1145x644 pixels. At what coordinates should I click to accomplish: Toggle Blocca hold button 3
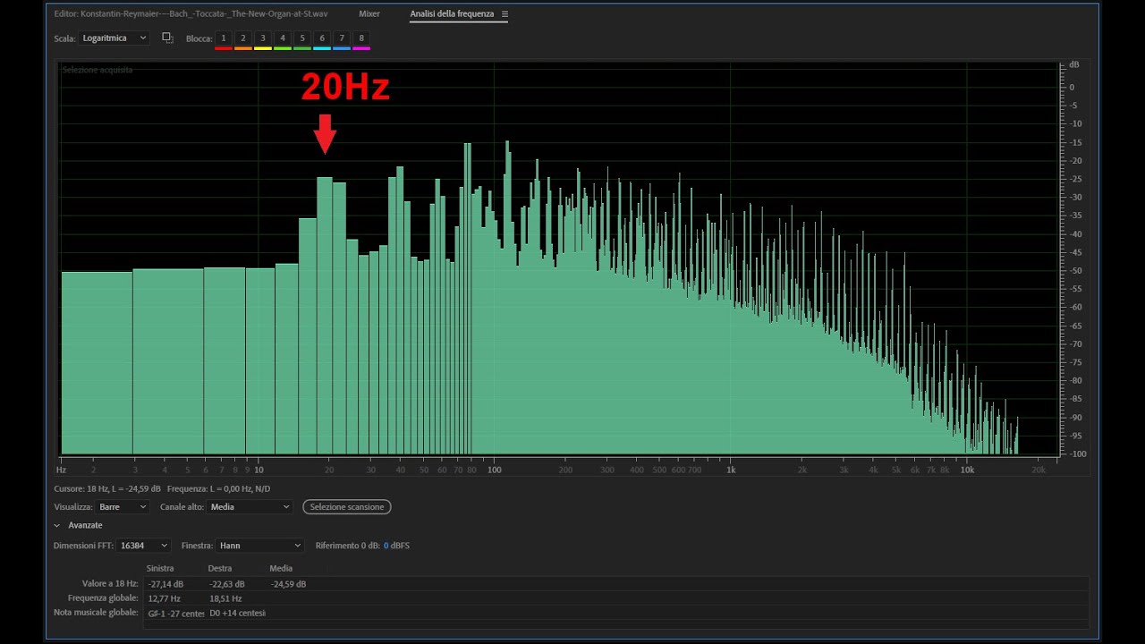(263, 38)
